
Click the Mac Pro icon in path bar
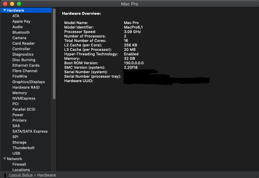coord(5,175)
